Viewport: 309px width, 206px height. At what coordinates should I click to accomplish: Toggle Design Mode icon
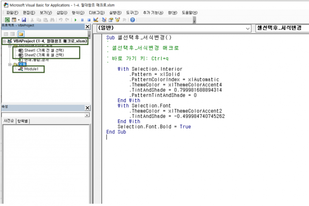pyautogui.click(x=96, y=20)
